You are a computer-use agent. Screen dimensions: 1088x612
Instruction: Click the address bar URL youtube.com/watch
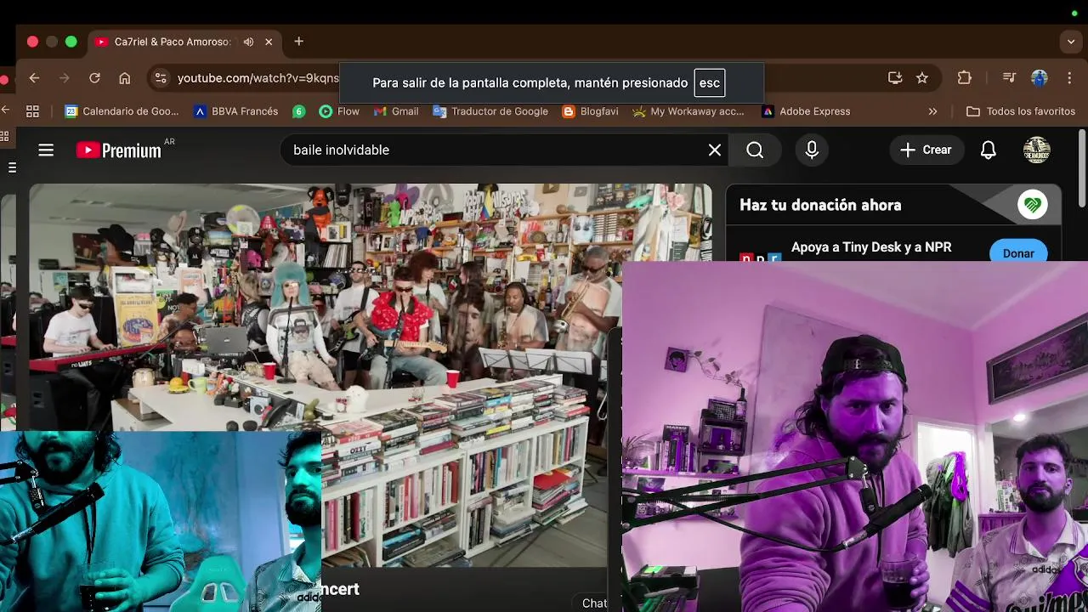(258, 78)
